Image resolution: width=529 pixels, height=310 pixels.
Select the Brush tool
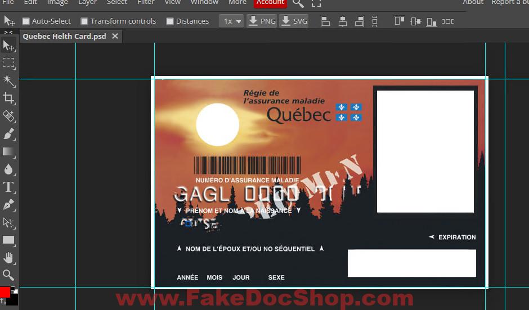(8, 133)
